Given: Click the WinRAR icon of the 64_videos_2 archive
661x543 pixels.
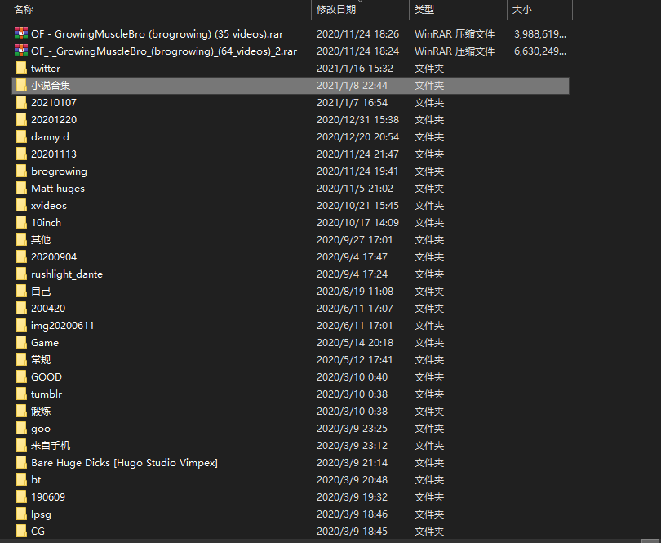Looking at the screenshot, I should point(21,51).
